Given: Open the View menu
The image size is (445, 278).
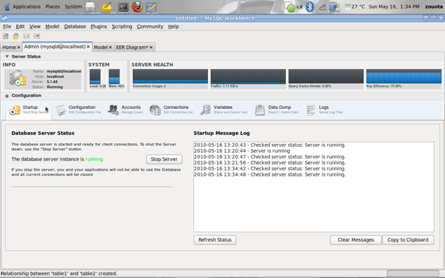Looking at the screenshot, I should pos(35,26).
